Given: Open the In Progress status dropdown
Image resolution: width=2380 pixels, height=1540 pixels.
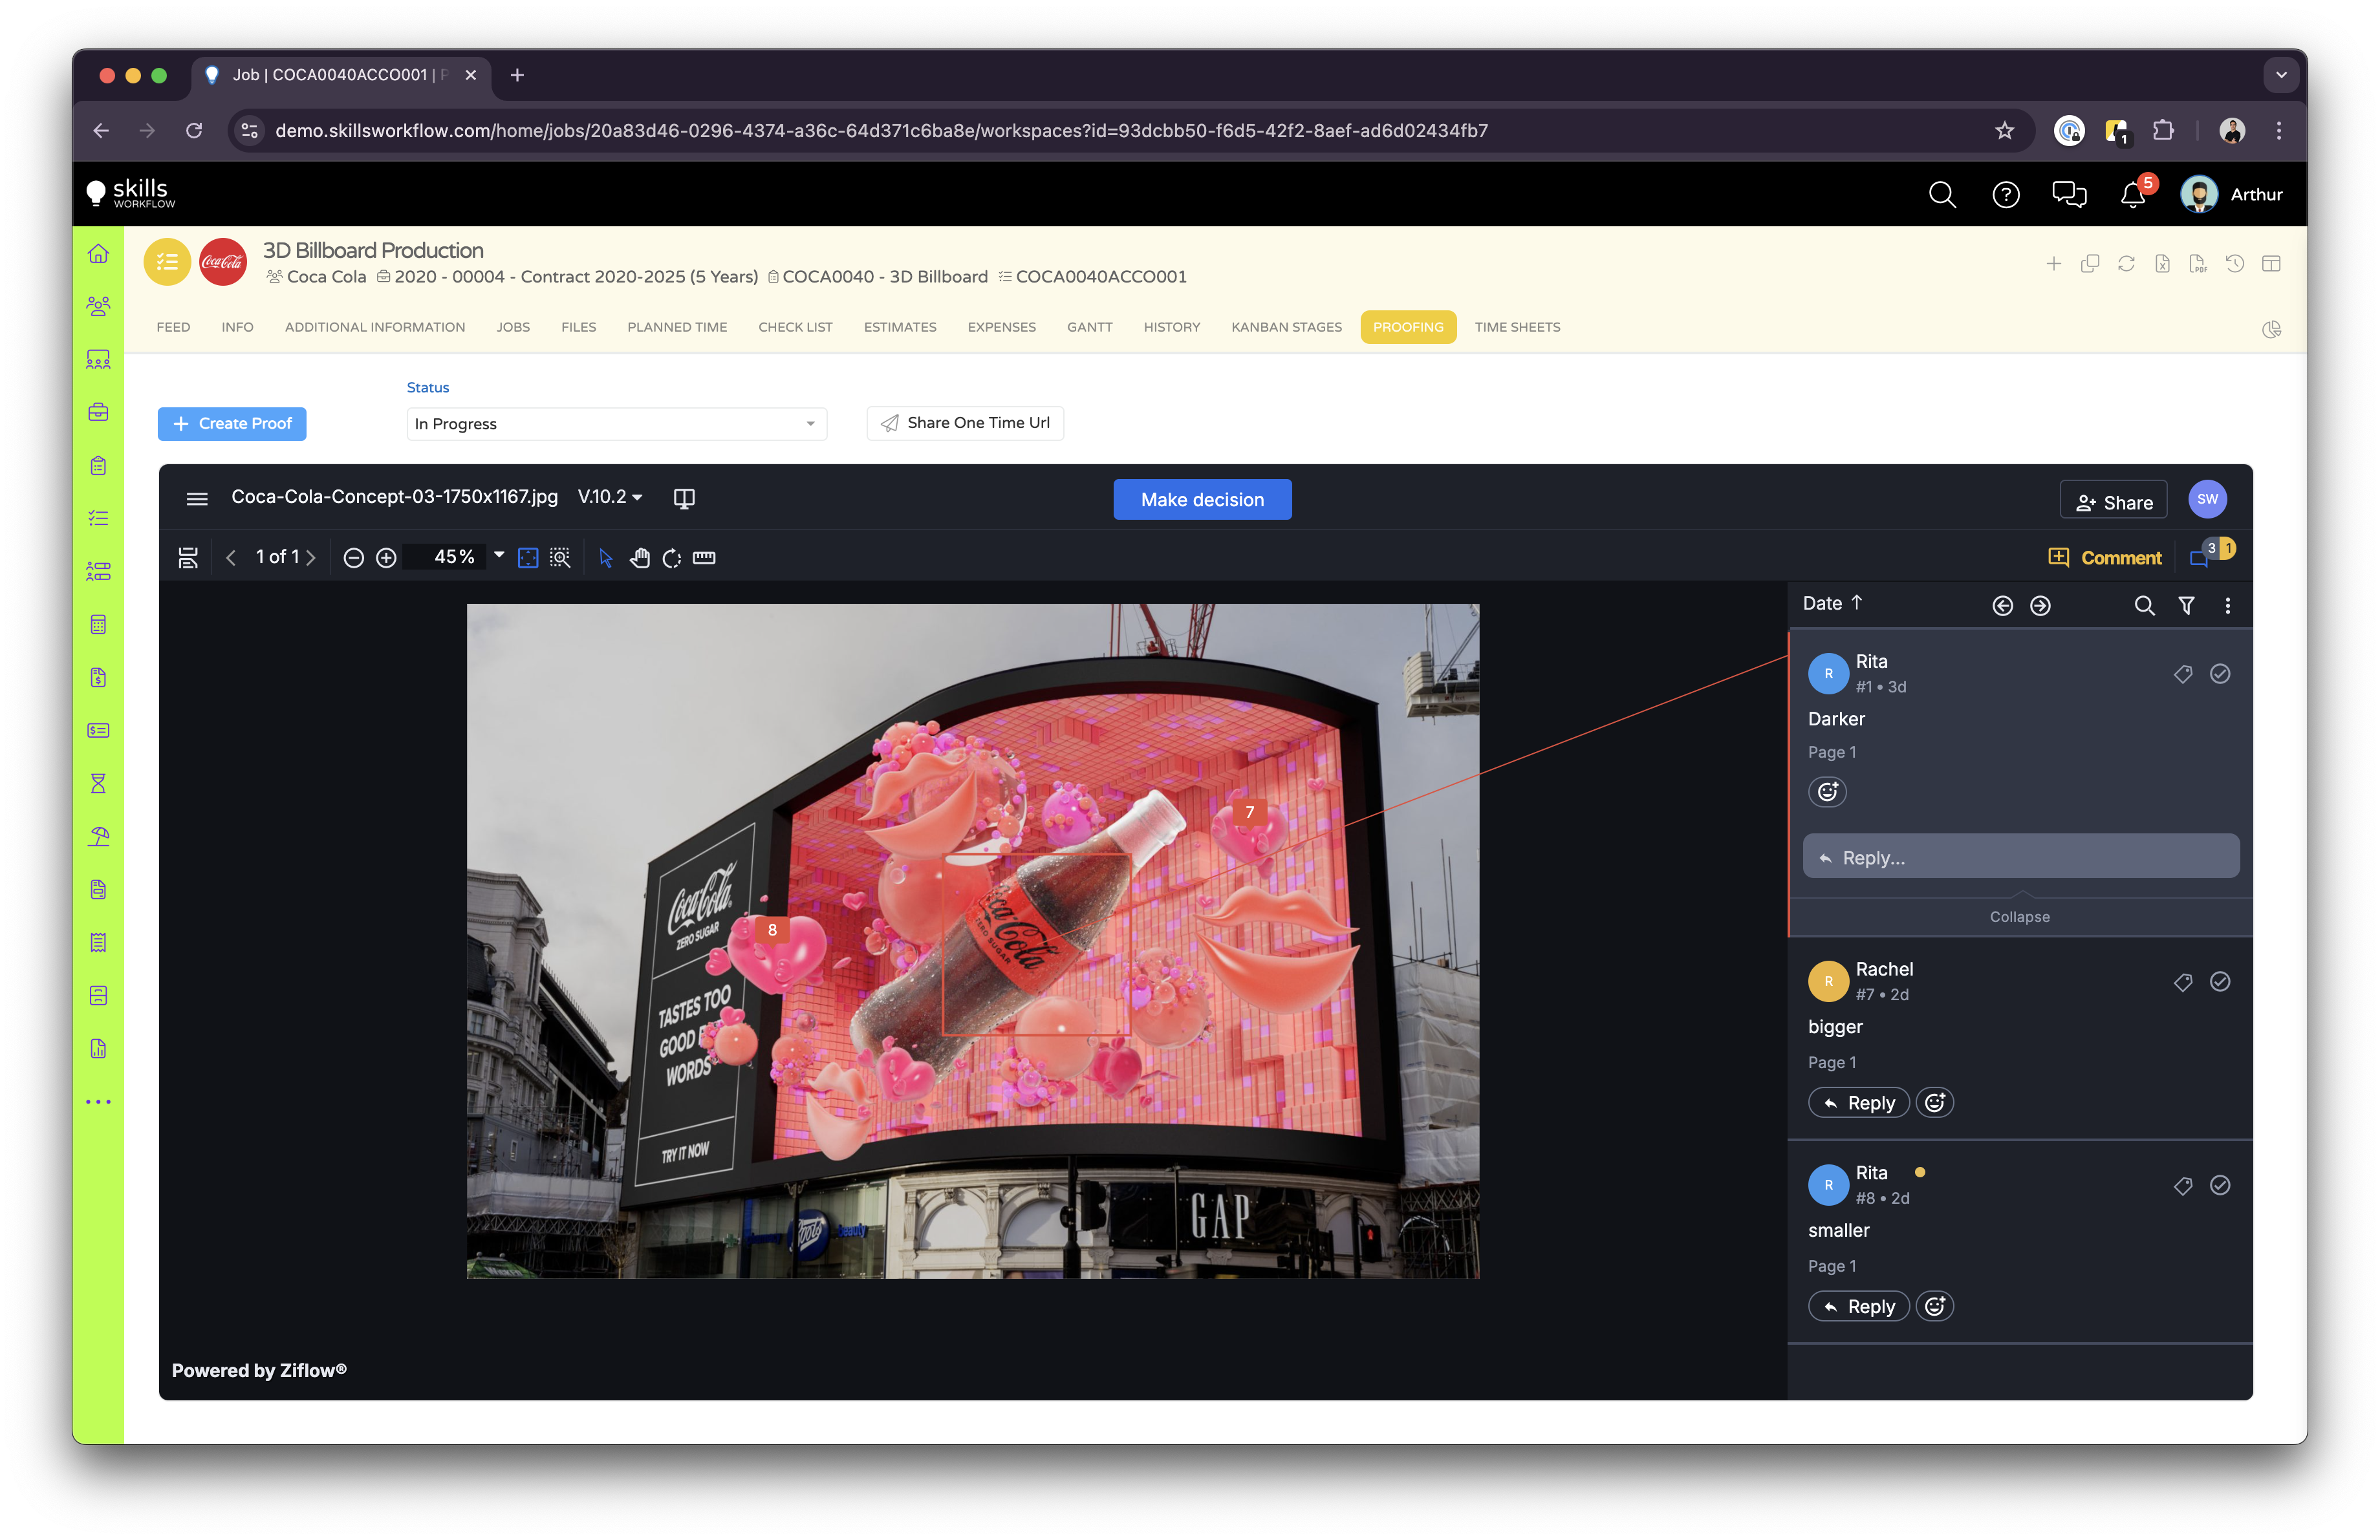Looking at the screenshot, I should pyautogui.click(x=616, y=423).
